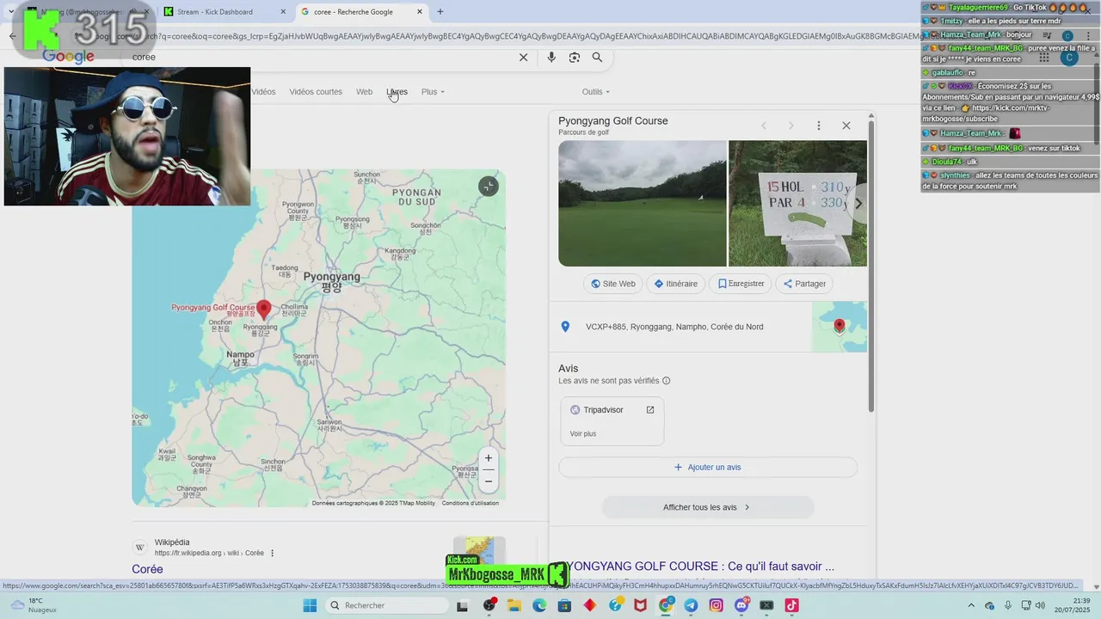Switch to Livres search filter

click(x=397, y=92)
